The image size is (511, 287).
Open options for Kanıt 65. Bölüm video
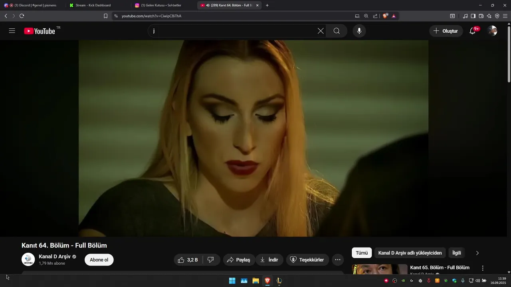(483, 268)
